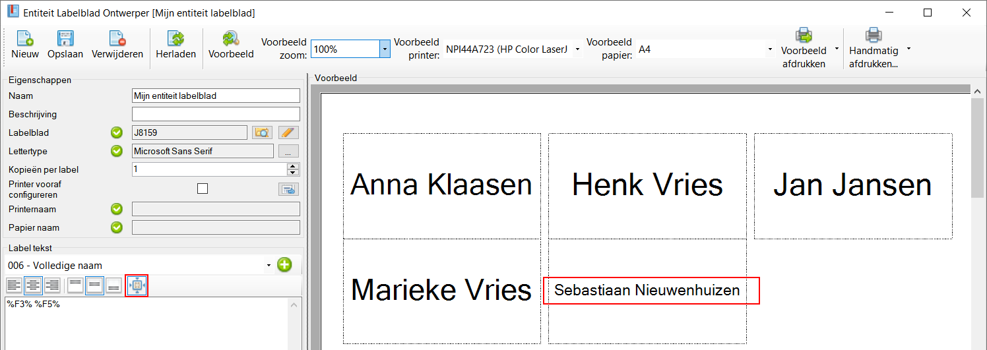Click the Verwijderen delete icon

(x=117, y=38)
